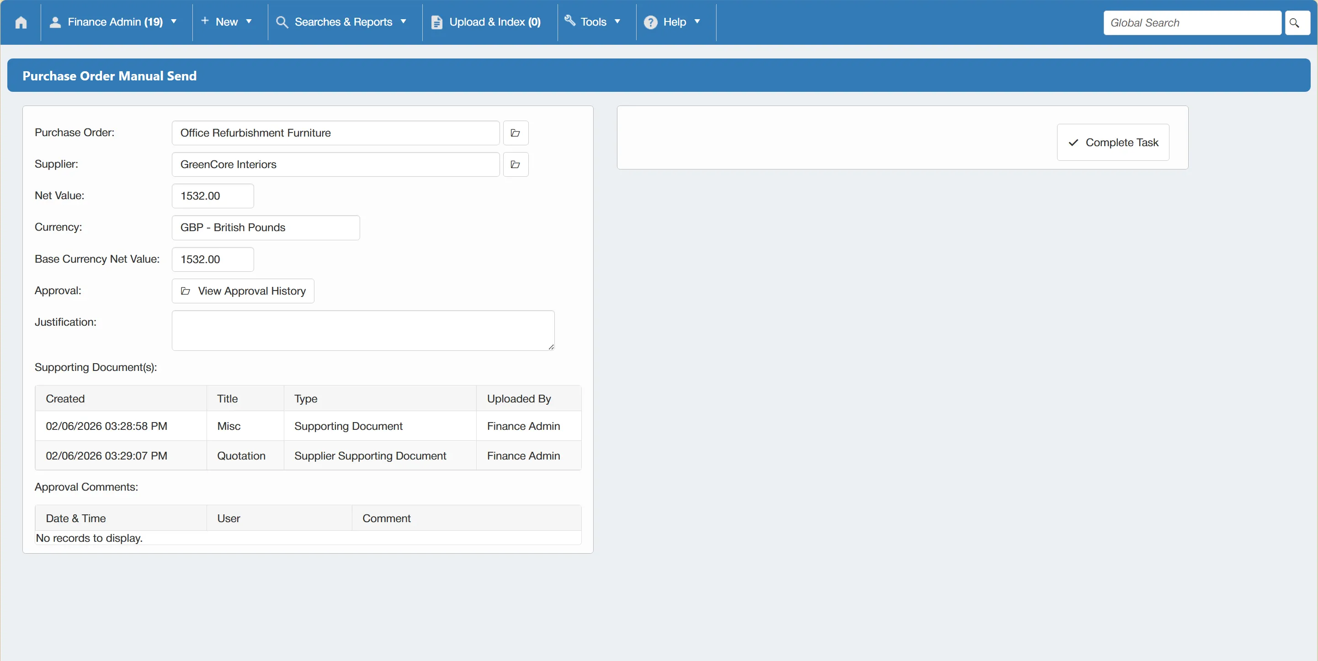Expand the Finance Admin (19) dropdown arrow
1318x661 pixels.
click(x=174, y=22)
